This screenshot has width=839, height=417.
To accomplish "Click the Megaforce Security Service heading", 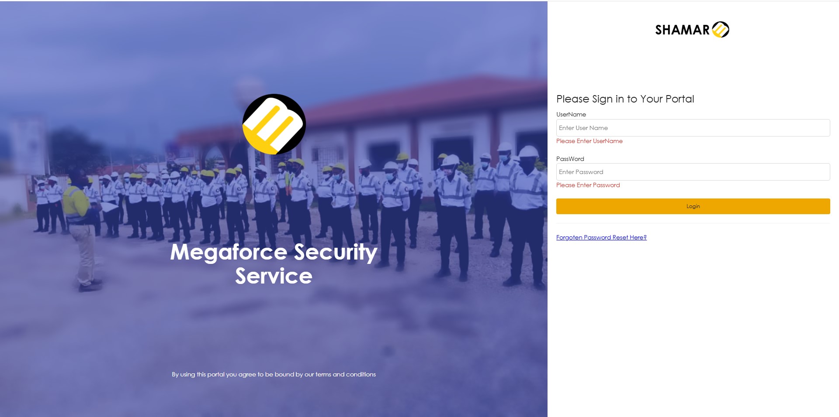I will point(274,263).
